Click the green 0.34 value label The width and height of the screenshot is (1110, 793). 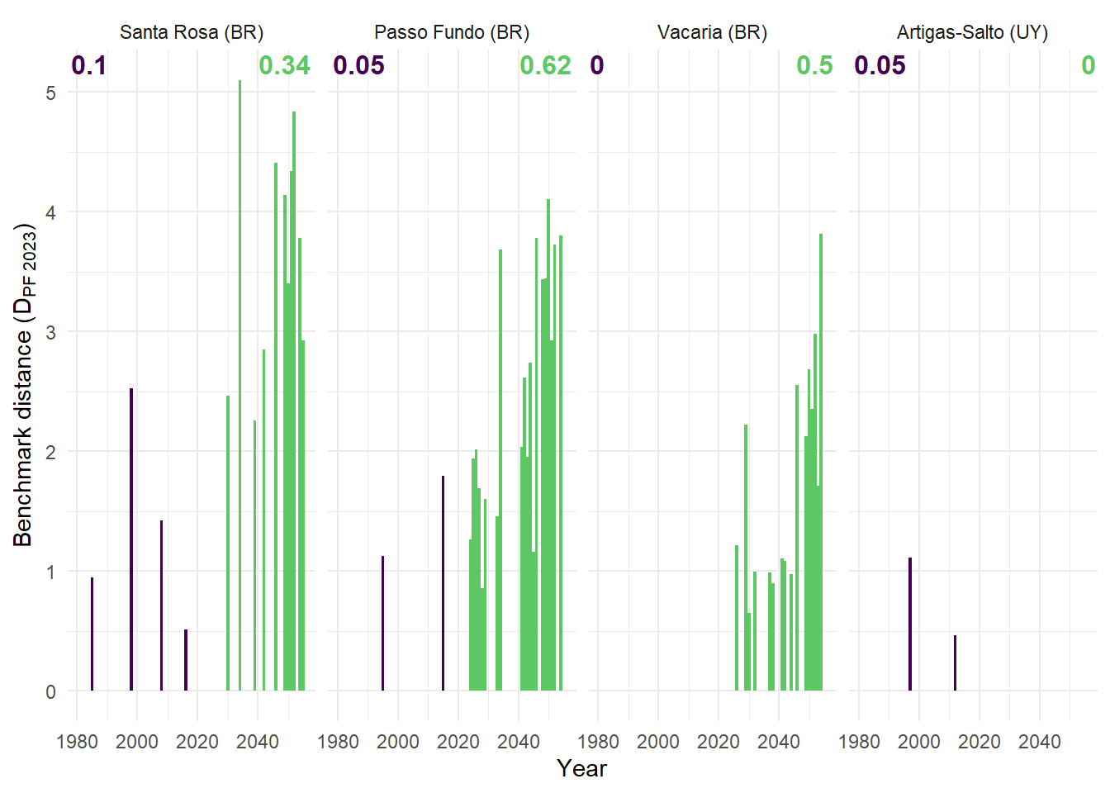284,65
